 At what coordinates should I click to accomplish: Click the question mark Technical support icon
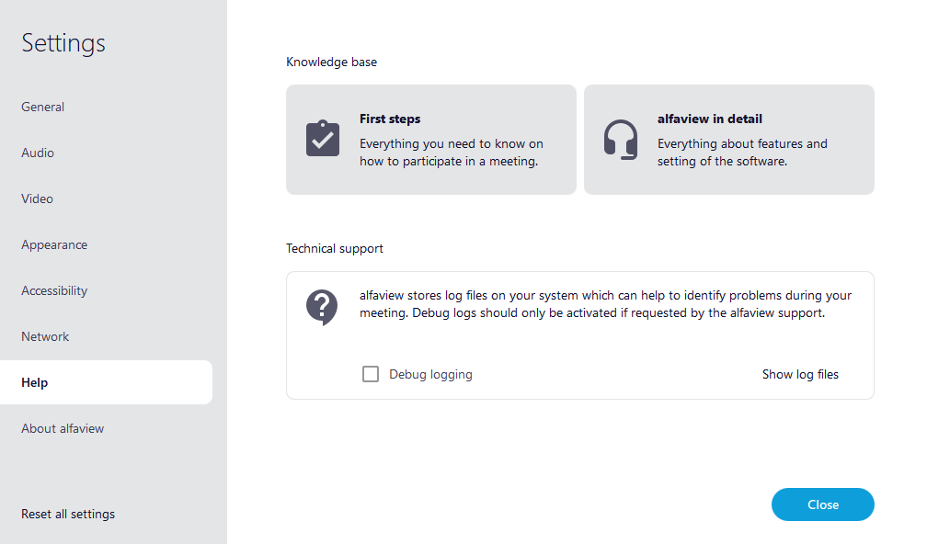pos(322,306)
